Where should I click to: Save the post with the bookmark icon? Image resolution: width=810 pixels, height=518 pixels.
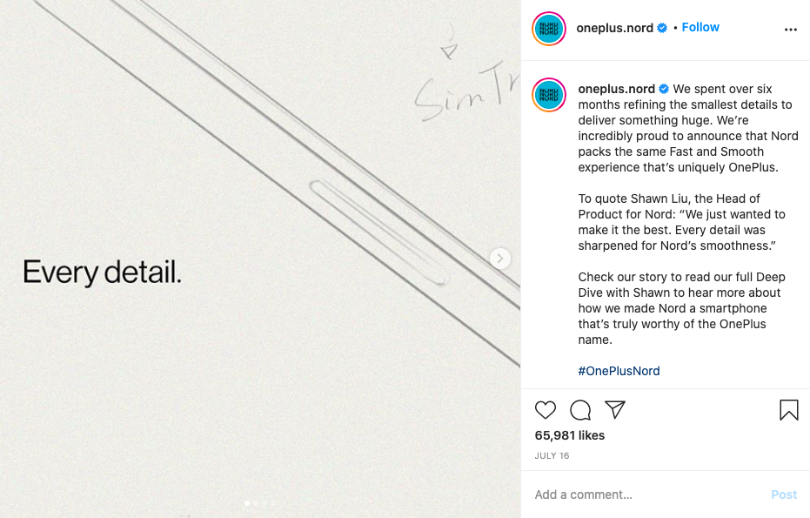(789, 410)
